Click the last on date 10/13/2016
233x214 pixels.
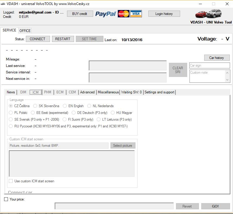pos(132,40)
